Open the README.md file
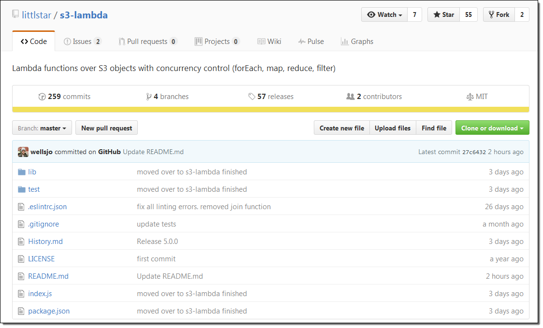The image size is (543, 328). (x=48, y=276)
